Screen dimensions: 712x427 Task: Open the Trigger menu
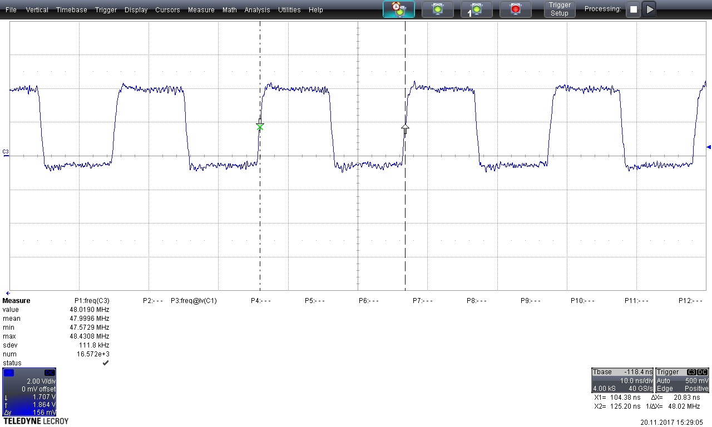tap(106, 9)
